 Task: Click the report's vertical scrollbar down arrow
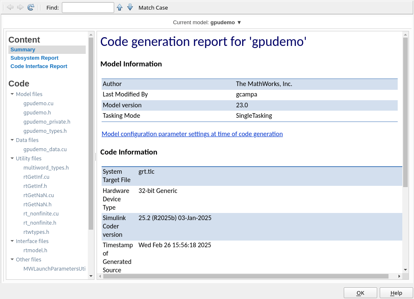405,270
